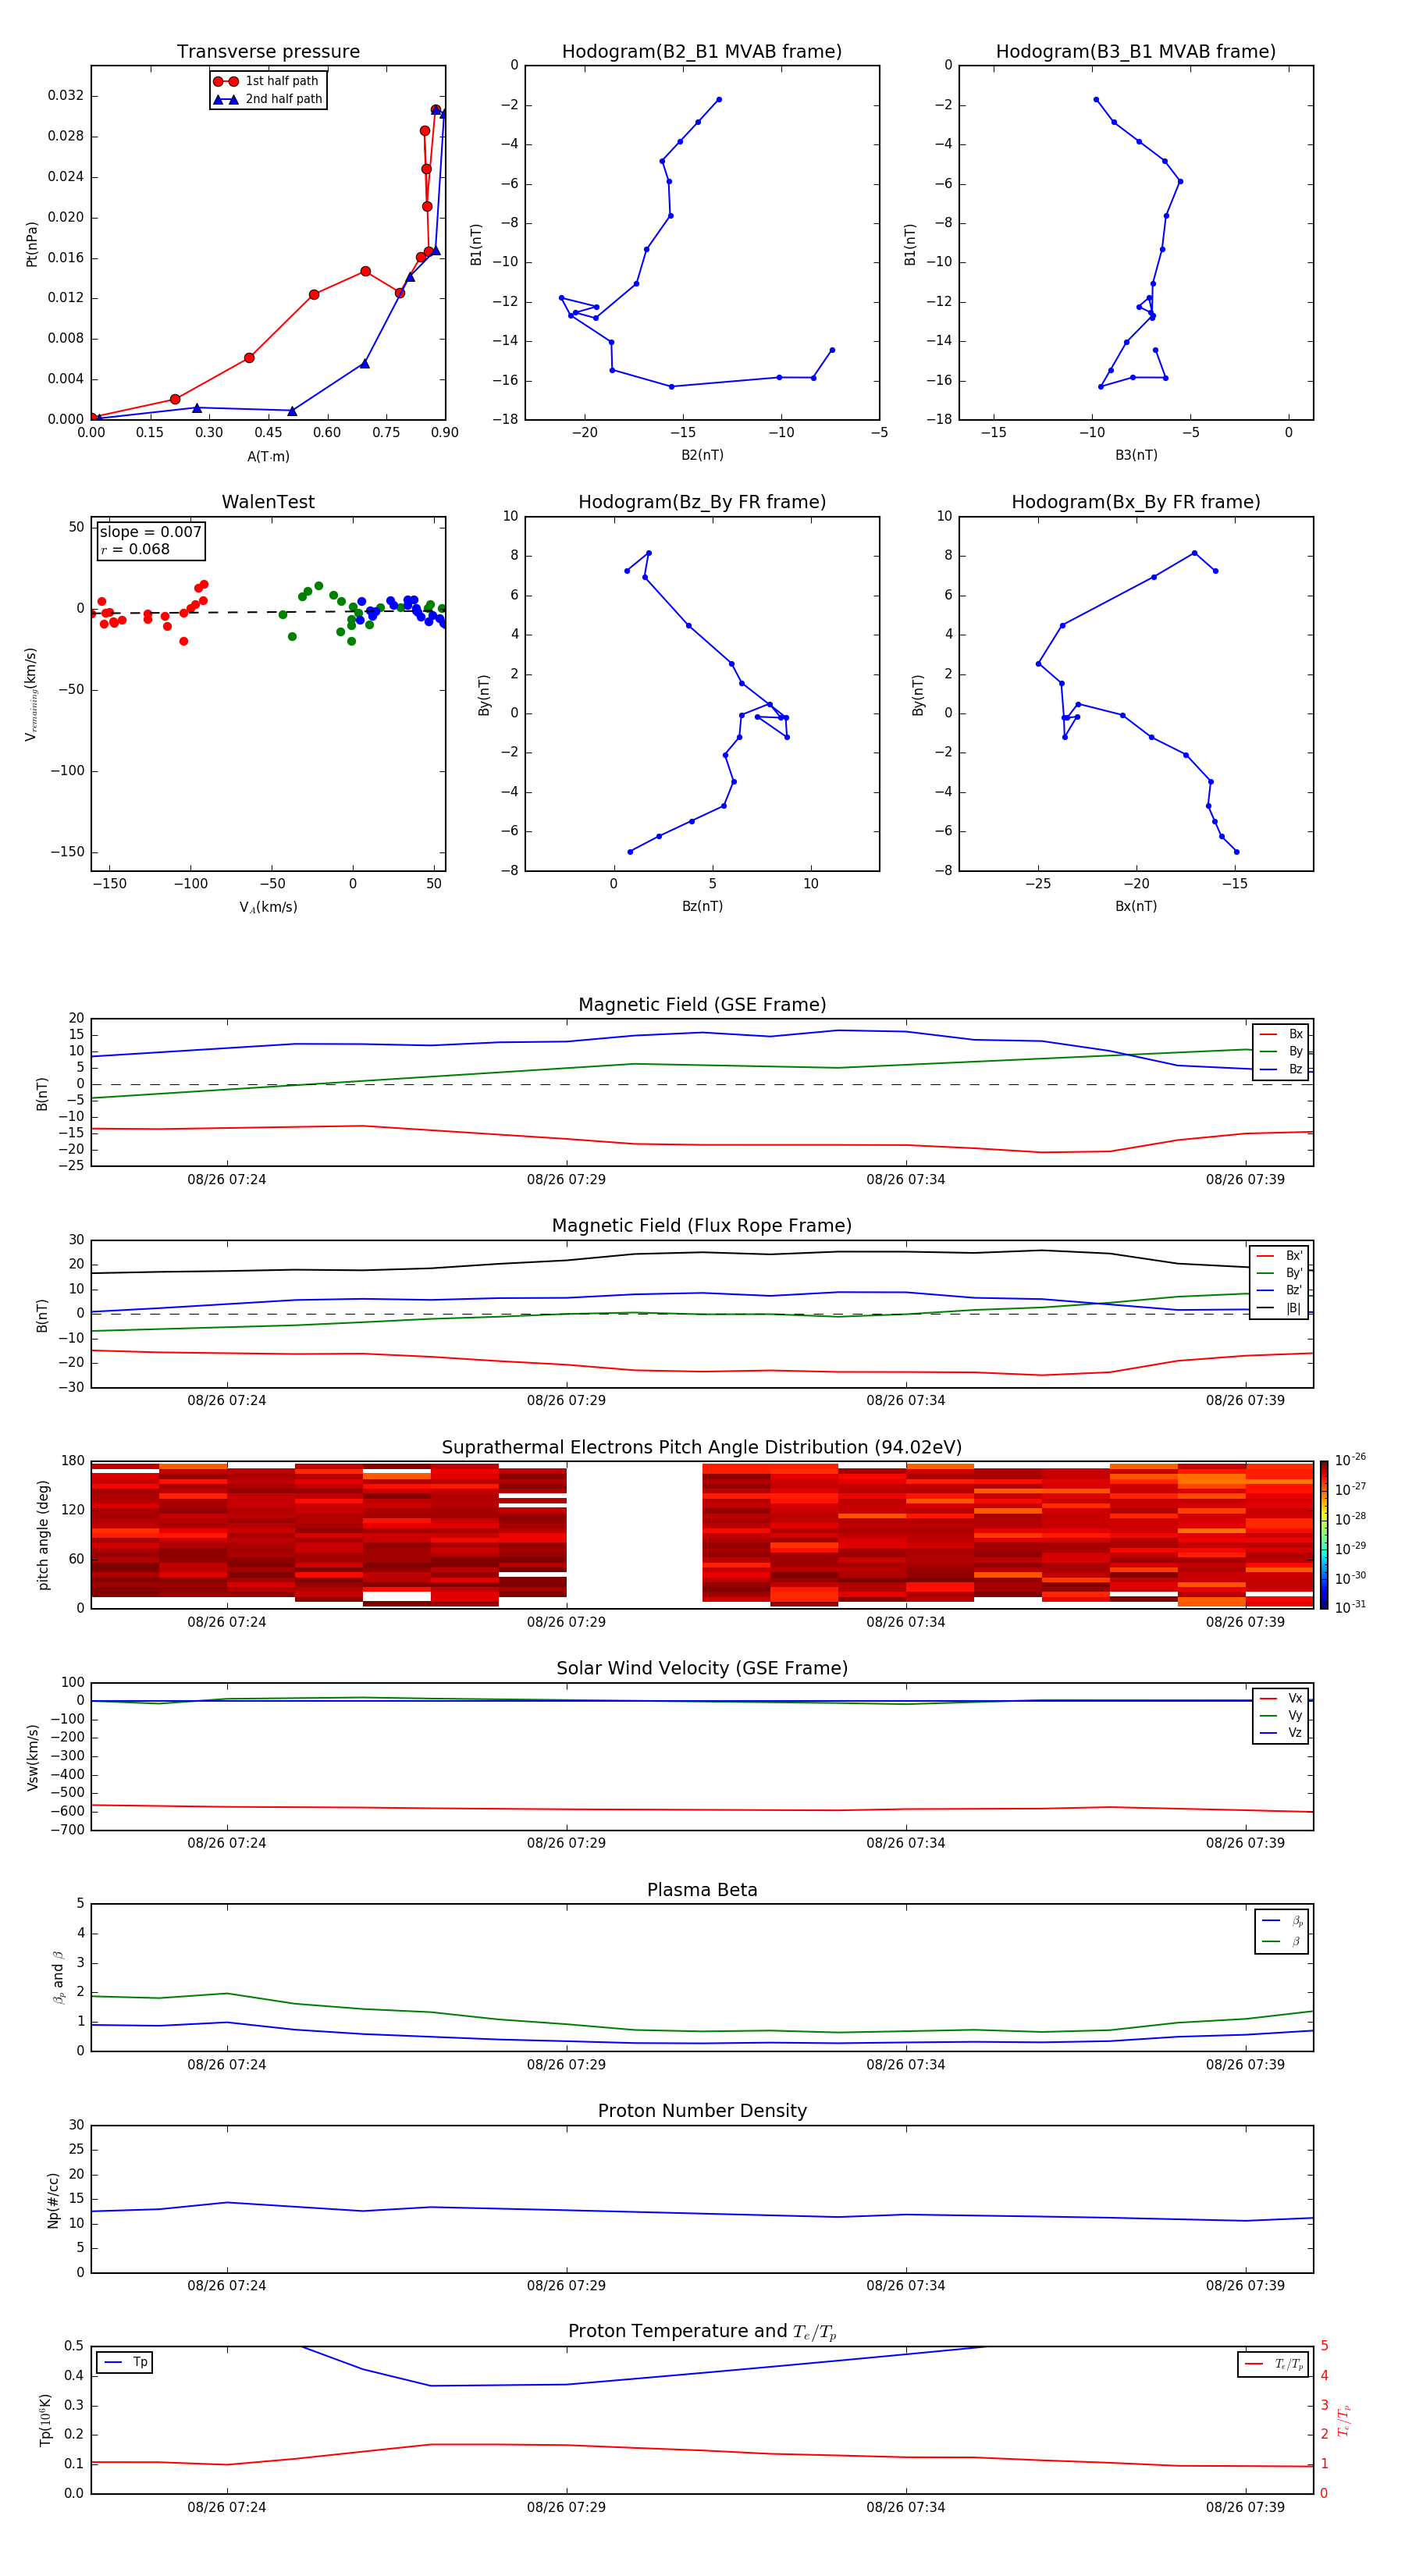Click the 'B2(nT)' x-axis label

tap(702, 455)
